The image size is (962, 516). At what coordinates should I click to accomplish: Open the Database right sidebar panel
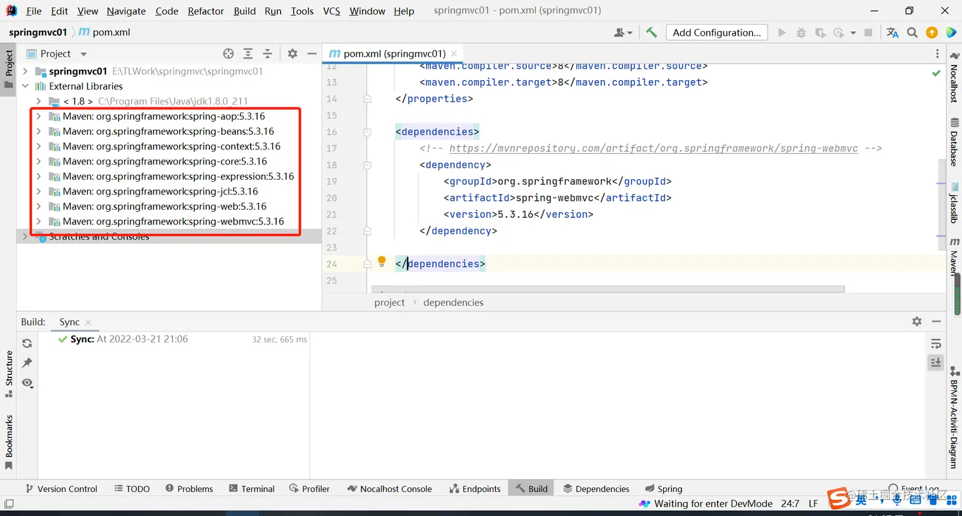tap(954, 142)
